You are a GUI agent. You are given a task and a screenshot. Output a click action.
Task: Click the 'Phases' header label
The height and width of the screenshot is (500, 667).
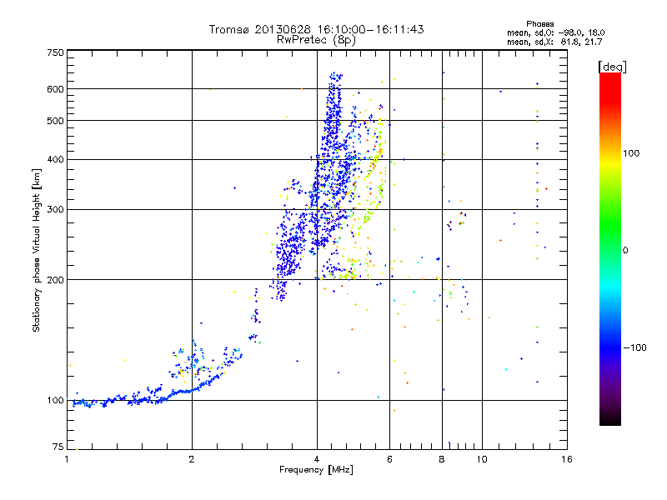tap(539, 24)
